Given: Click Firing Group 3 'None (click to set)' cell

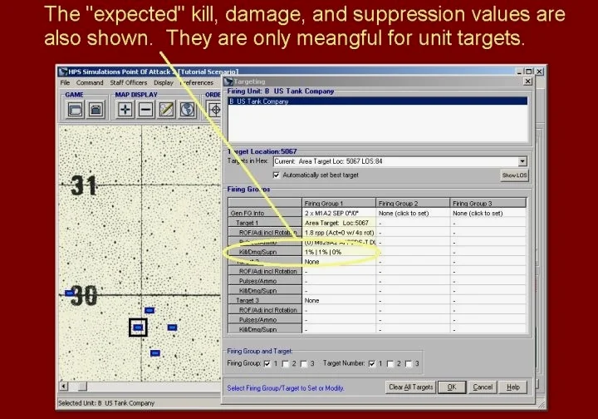Looking at the screenshot, I should (488, 213).
